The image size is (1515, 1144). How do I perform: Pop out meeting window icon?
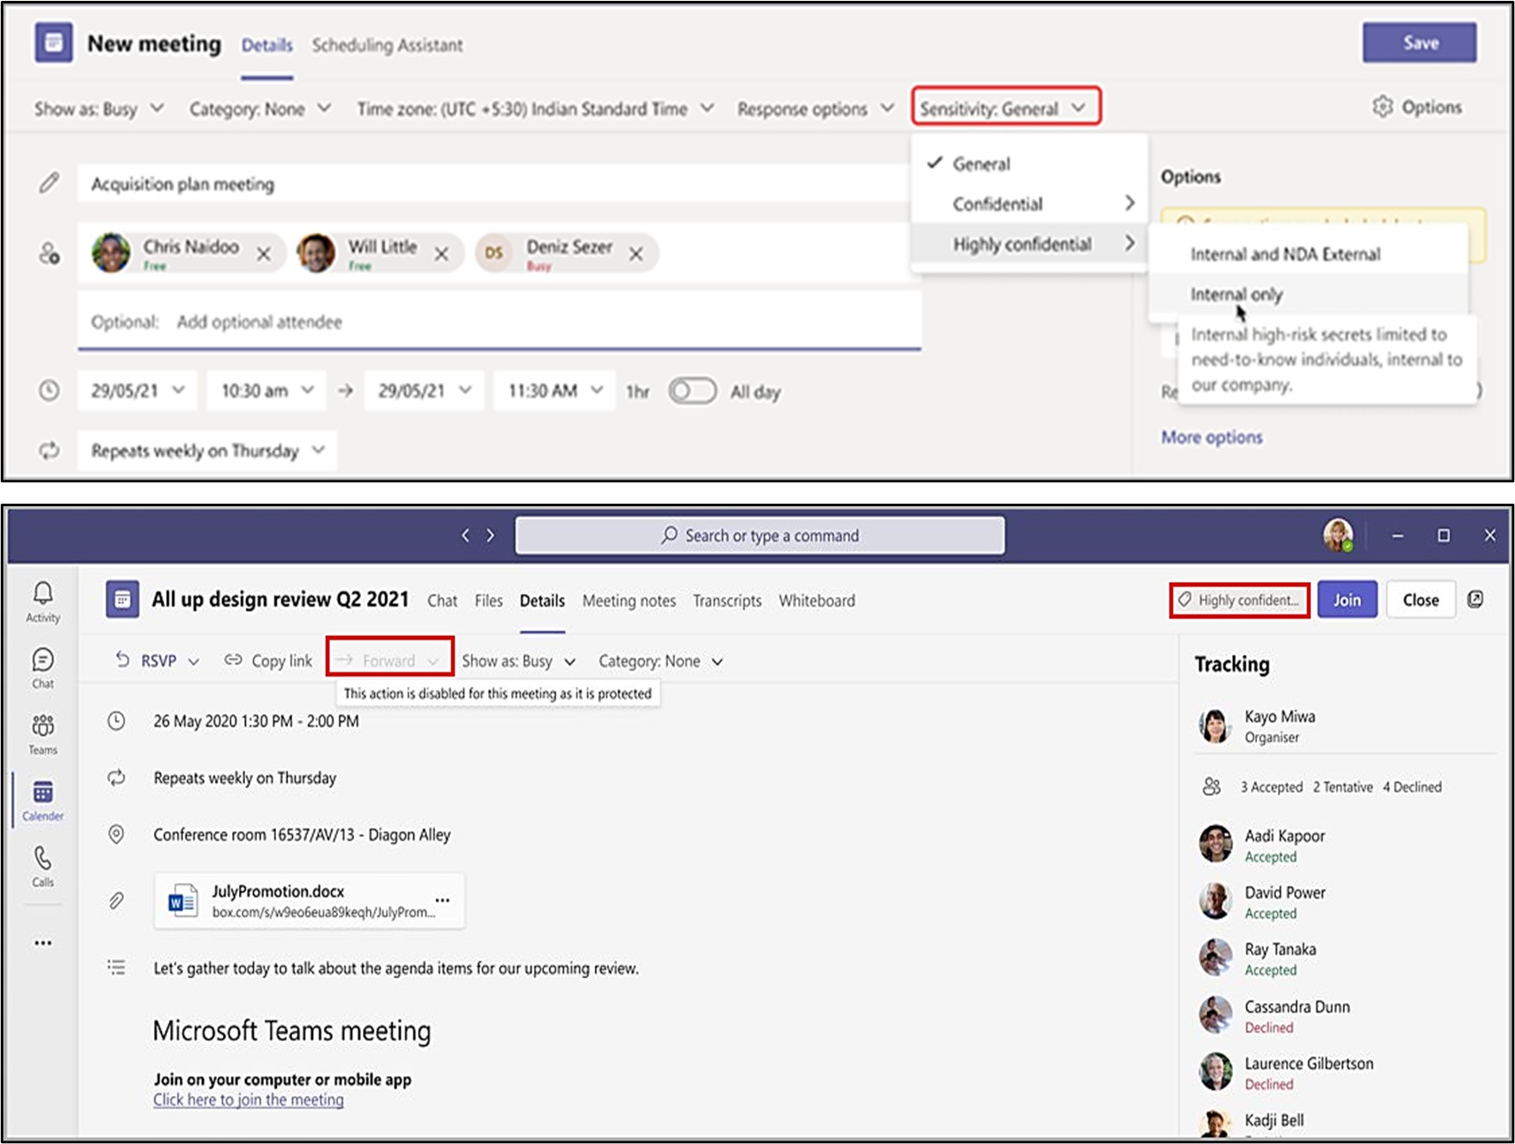tap(1475, 600)
